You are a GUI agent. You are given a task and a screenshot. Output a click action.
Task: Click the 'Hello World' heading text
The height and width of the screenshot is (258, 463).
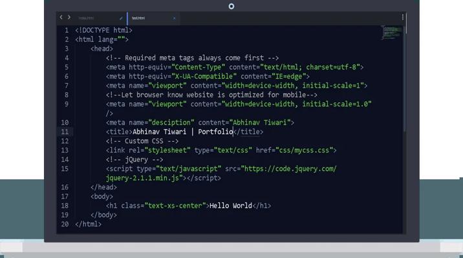231,206
